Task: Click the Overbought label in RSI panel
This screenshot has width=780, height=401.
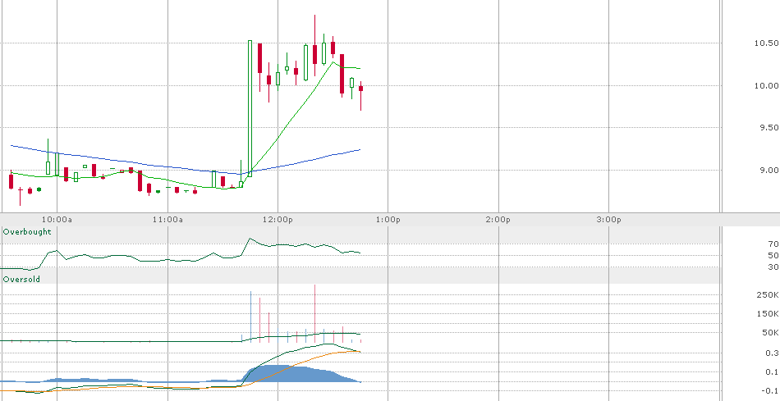Action: click(x=27, y=232)
